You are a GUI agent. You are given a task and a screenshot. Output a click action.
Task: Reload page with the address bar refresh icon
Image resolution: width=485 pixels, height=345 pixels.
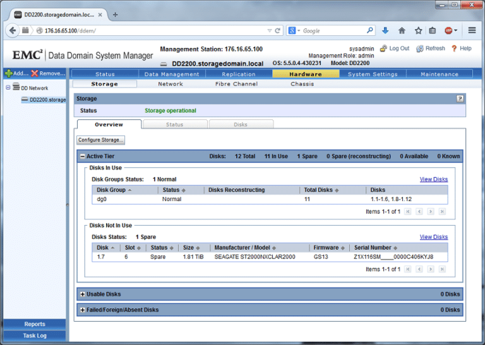[x=277, y=30]
